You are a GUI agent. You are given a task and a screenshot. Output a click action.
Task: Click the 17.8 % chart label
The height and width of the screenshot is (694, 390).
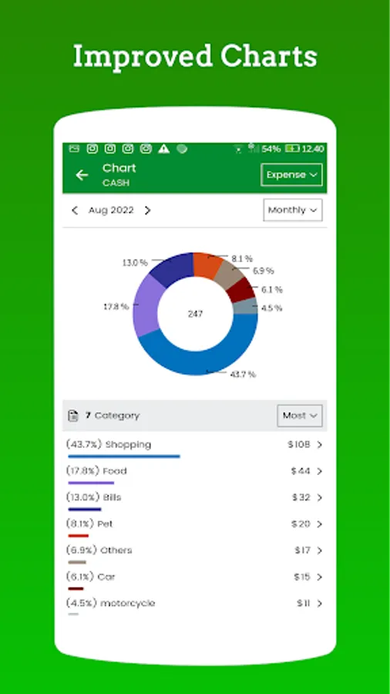click(116, 306)
